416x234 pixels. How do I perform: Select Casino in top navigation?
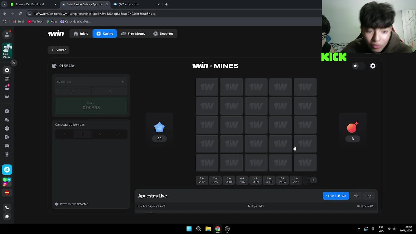point(105,33)
